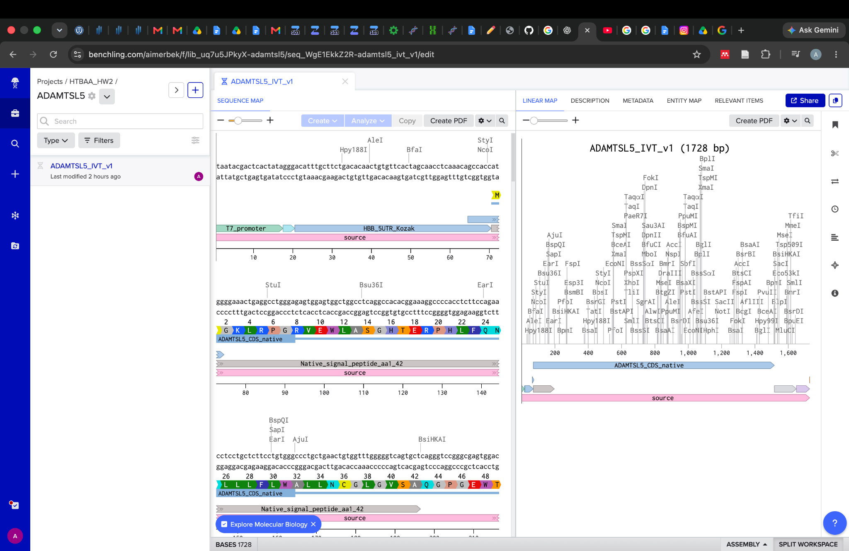Expand the ADAMTSL5 folder chevron dropdown

[x=107, y=97]
